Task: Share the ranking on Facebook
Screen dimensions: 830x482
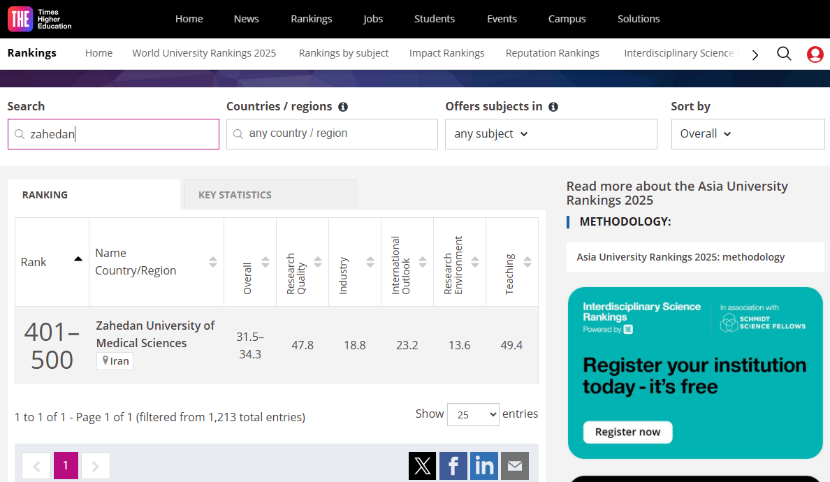Action: pos(453,466)
